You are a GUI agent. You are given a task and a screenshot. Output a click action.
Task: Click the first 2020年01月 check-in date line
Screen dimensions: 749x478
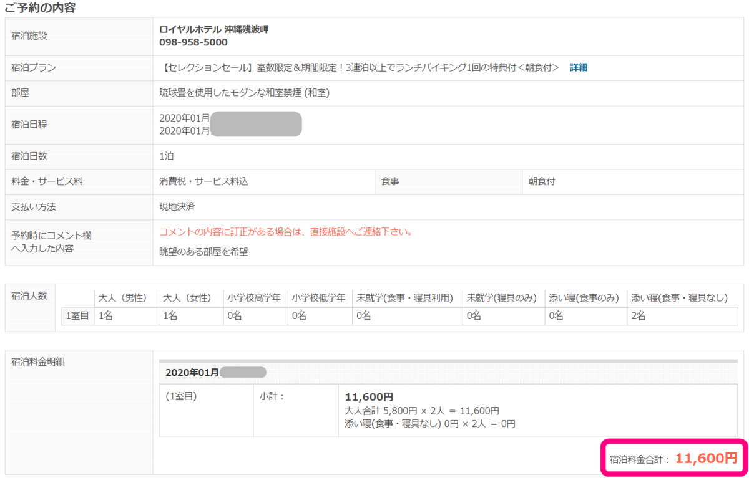(185, 118)
